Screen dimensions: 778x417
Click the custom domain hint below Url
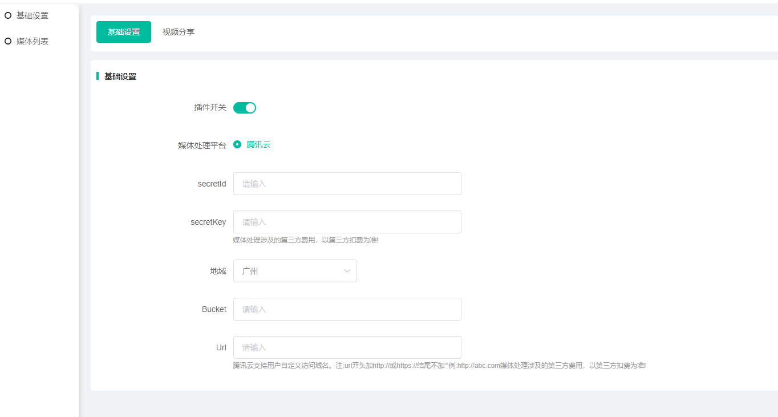pos(439,366)
